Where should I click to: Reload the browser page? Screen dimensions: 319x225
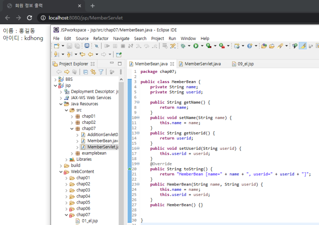(x=29, y=18)
